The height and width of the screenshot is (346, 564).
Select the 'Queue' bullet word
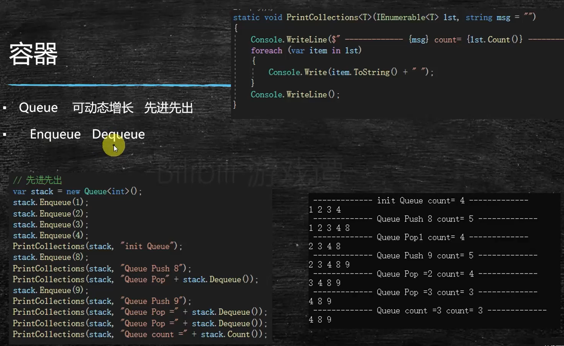click(x=38, y=108)
